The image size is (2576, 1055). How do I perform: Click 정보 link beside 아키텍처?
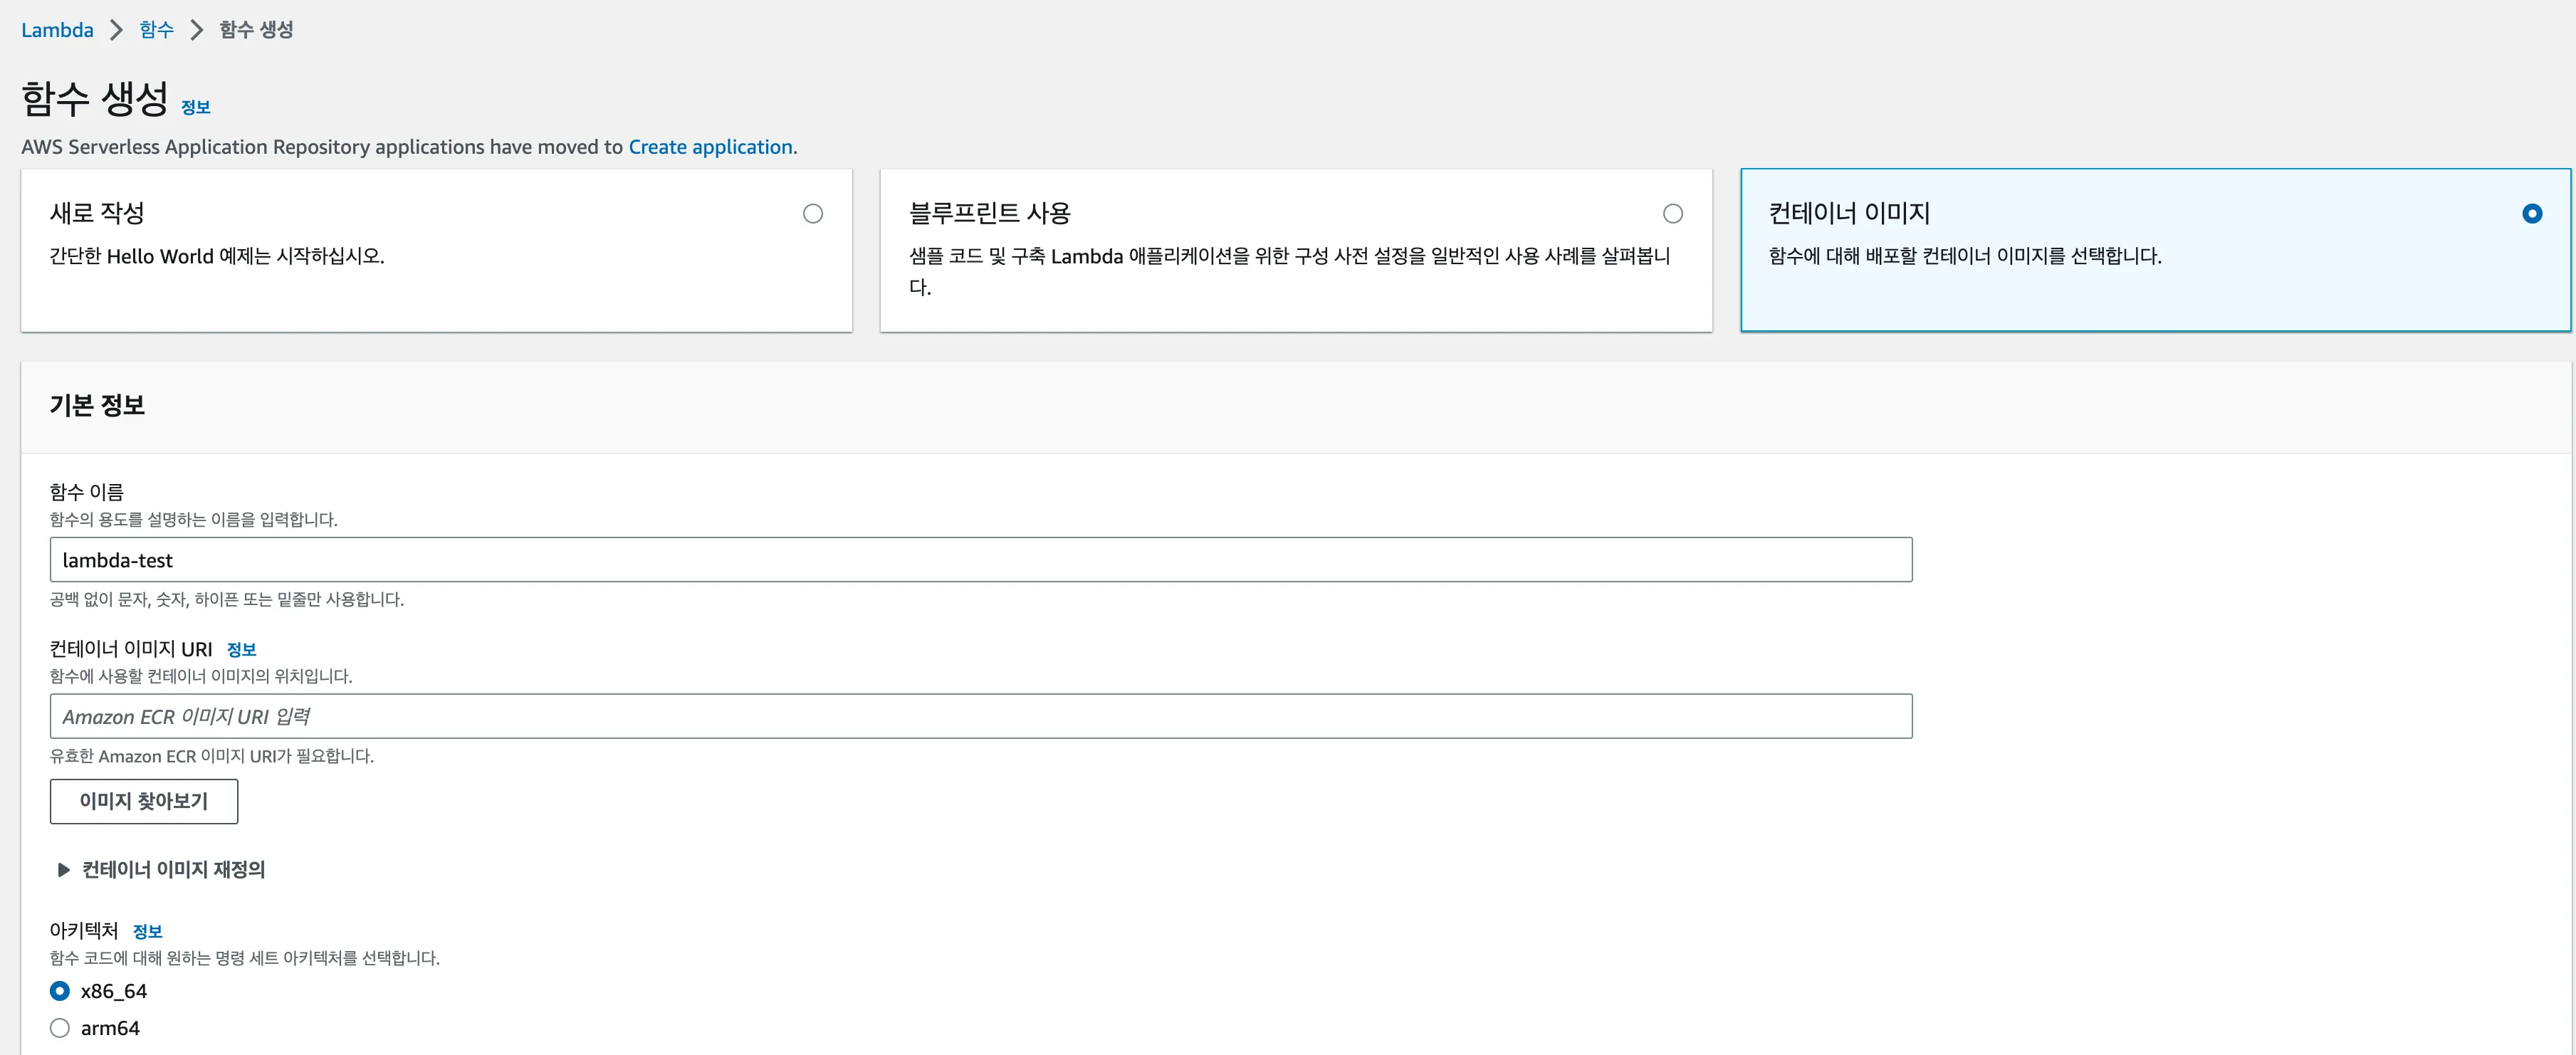pos(147,932)
